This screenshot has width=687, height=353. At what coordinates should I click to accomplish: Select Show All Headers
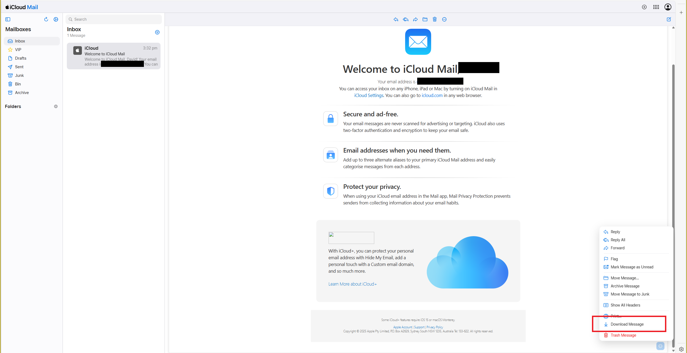coord(636,305)
